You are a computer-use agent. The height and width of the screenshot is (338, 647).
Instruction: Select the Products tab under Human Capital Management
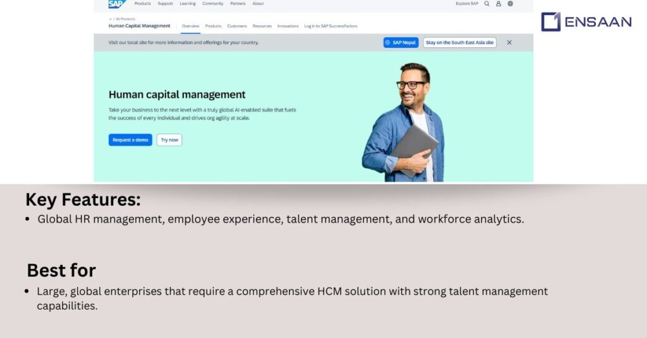[214, 26]
